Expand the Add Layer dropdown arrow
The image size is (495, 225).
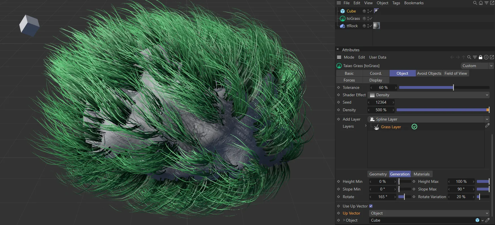click(x=487, y=119)
